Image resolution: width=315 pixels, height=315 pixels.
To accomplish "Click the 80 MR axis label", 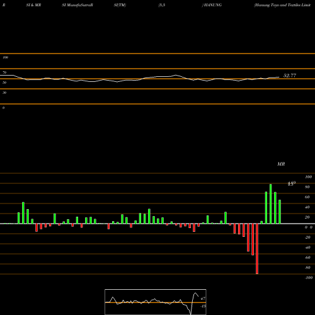I will click(x=307, y=187).
